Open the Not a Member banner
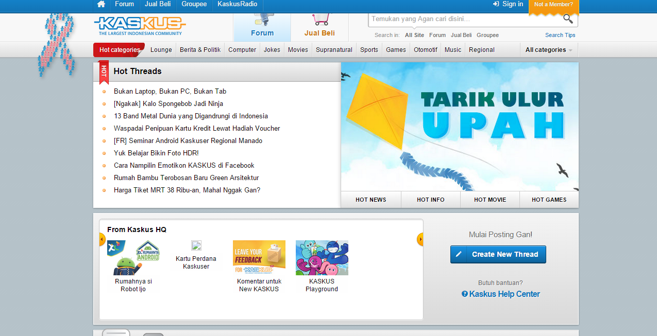 (x=553, y=6)
